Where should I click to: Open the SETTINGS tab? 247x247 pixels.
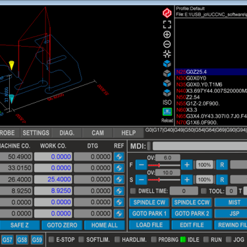(x=36, y=133)
